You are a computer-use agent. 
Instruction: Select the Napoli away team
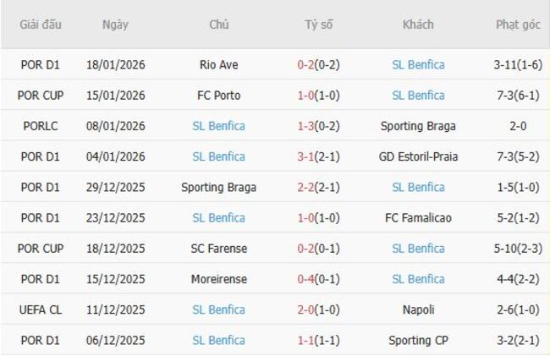(x=418, y=309)
